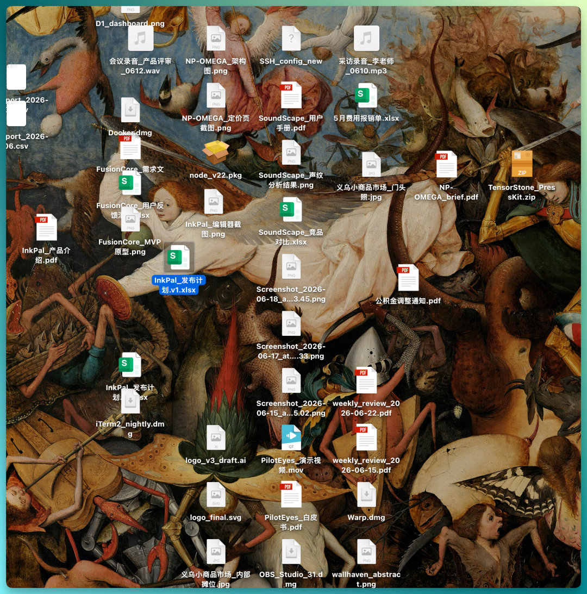Click the Docker.dmg disk image icon
Viewport: 587px width, 594px height.
(x=130, y=110)
